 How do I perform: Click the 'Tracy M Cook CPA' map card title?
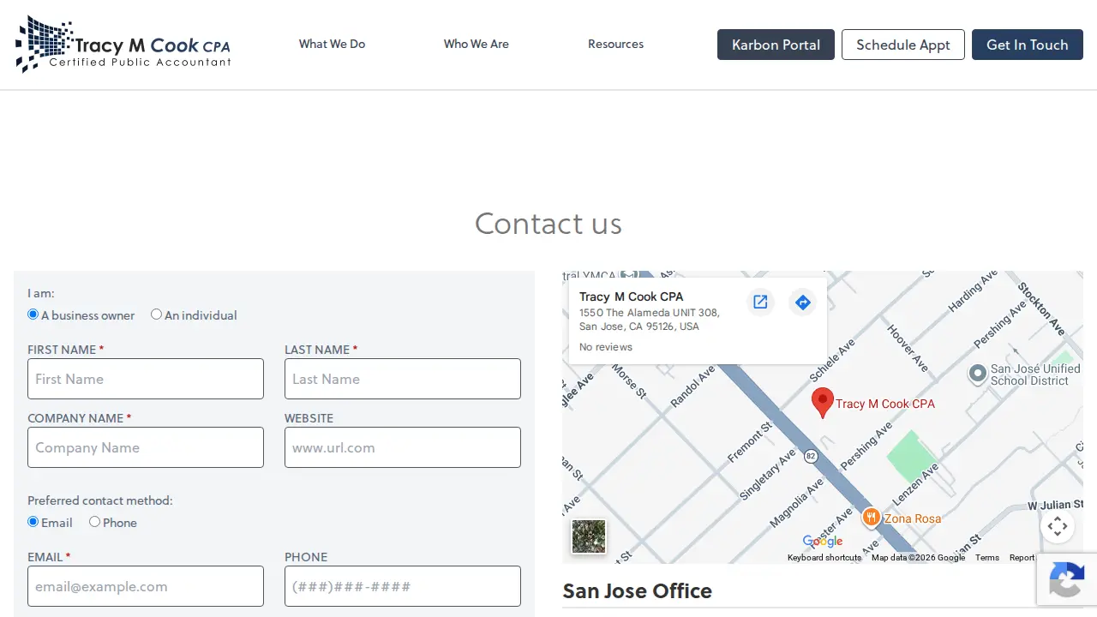point(631,297)
